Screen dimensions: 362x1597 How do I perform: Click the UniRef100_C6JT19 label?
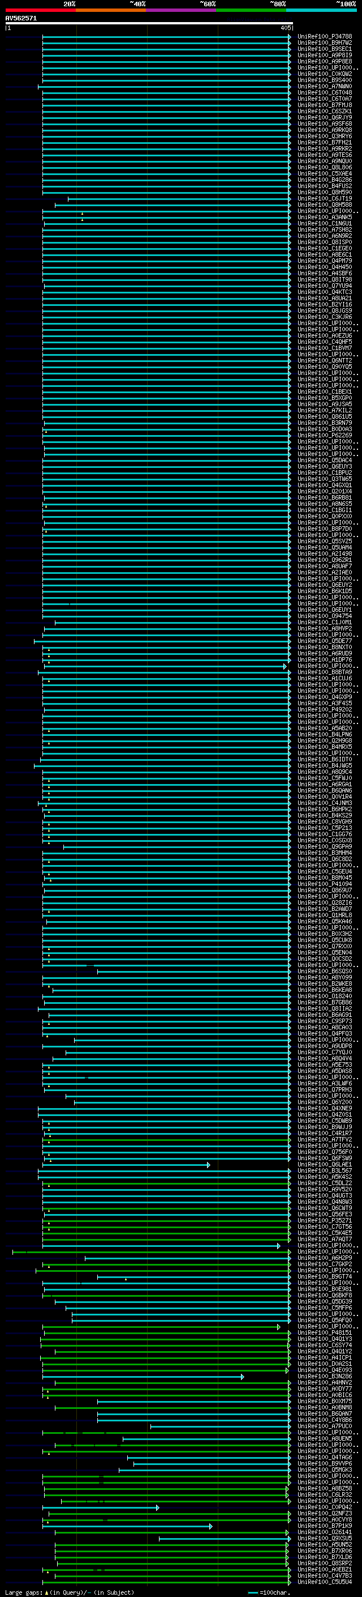[x=325, y=198]
